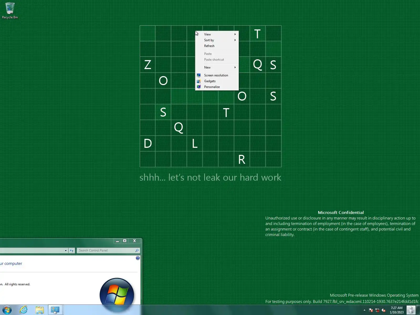Click the Gadgets menu icon

(x=199, y=81)
